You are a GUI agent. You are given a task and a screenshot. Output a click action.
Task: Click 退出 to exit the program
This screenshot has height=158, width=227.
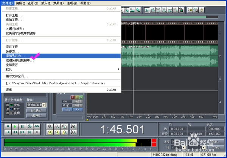[x=61, y=90]
